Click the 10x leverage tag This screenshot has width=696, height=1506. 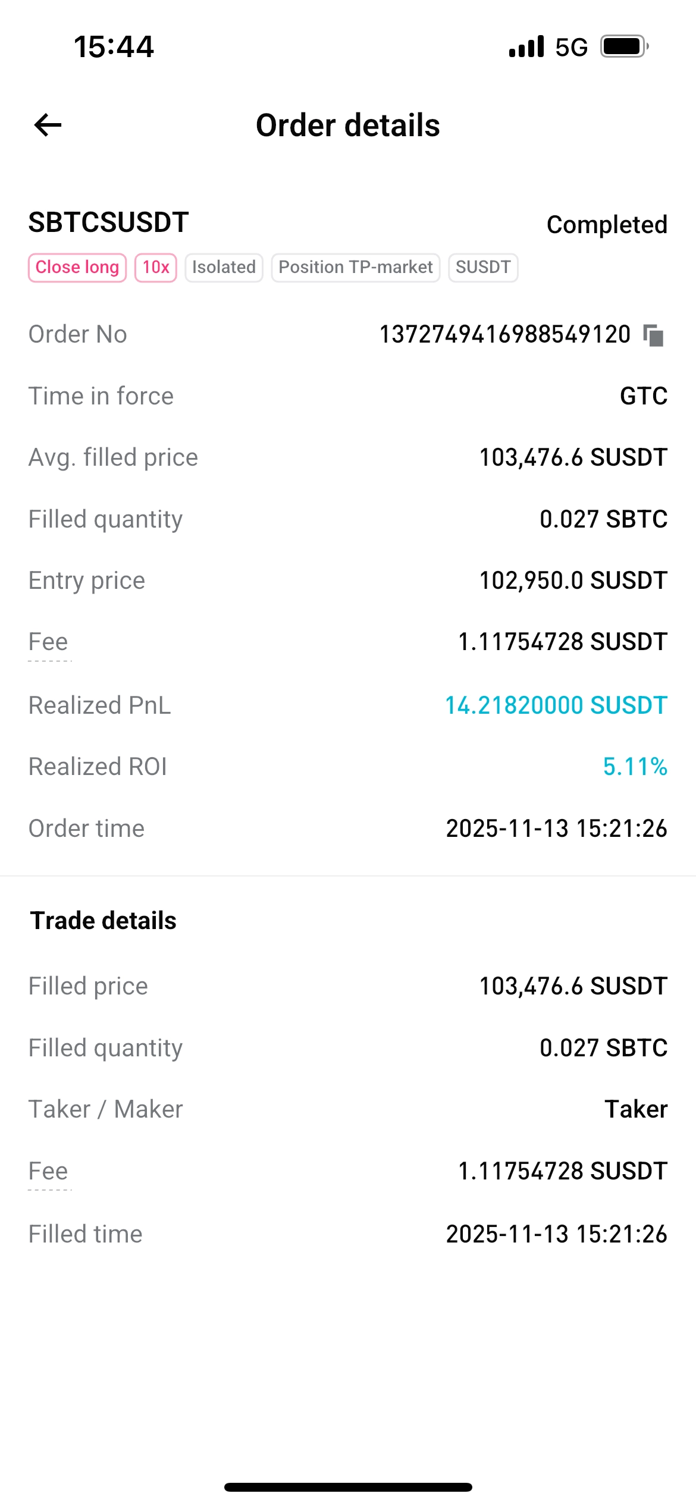click(x=156, y=268)
